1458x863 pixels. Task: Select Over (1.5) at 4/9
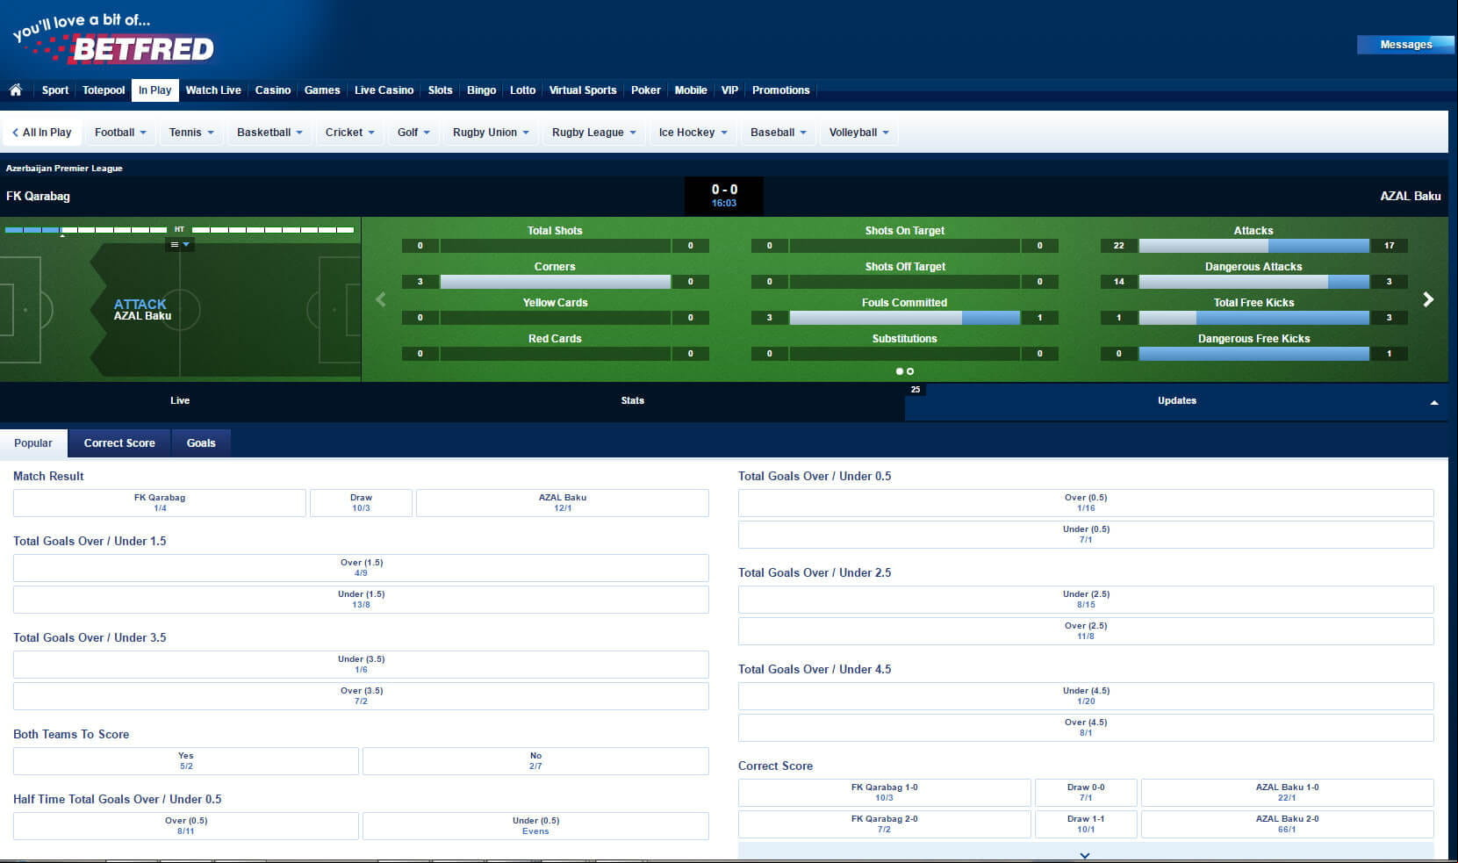361,568
